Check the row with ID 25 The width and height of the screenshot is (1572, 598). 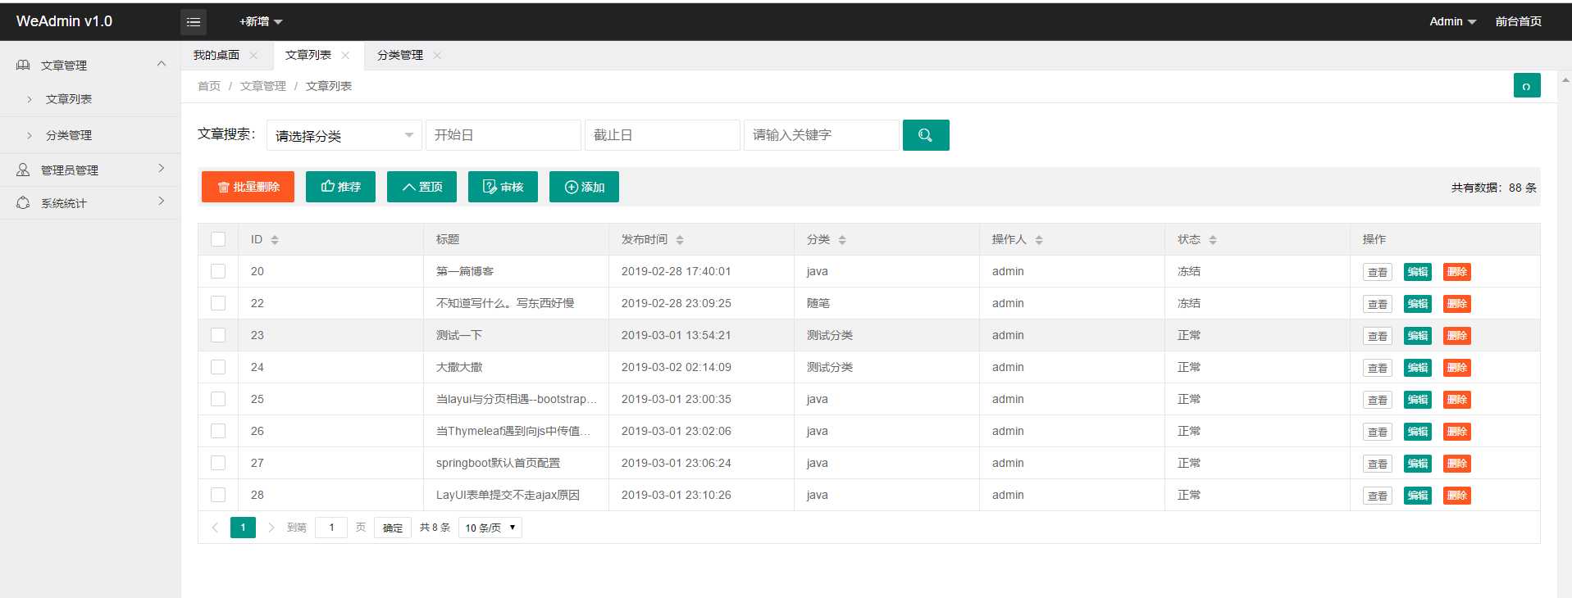[218, 399]
